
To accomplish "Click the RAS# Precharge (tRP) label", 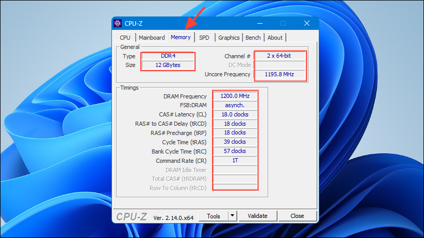I will (x=178, y=133).
